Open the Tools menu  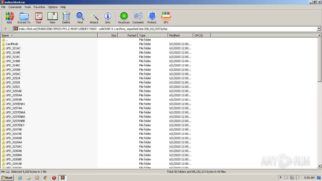click(x=28, y=7)
